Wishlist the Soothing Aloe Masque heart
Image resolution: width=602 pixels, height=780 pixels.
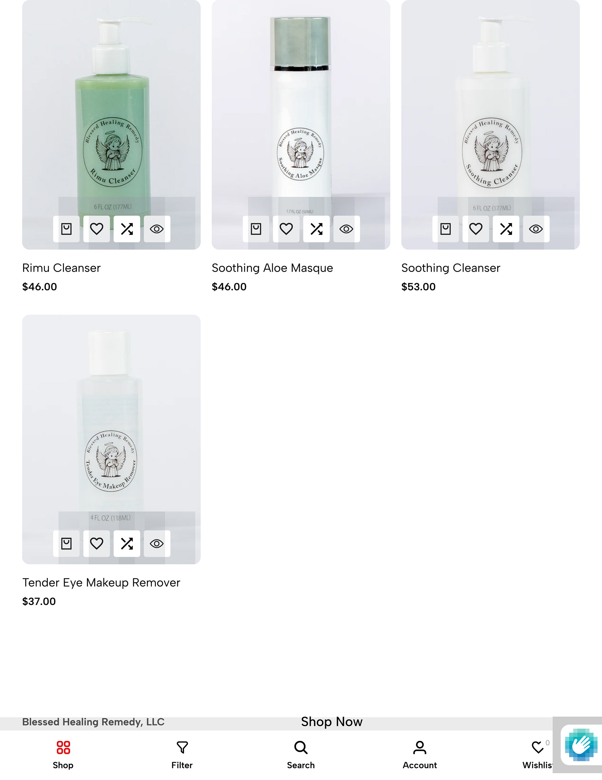[x=286, y=229]
